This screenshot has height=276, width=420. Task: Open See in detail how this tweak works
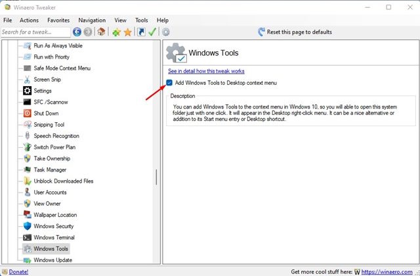(206, 71)
